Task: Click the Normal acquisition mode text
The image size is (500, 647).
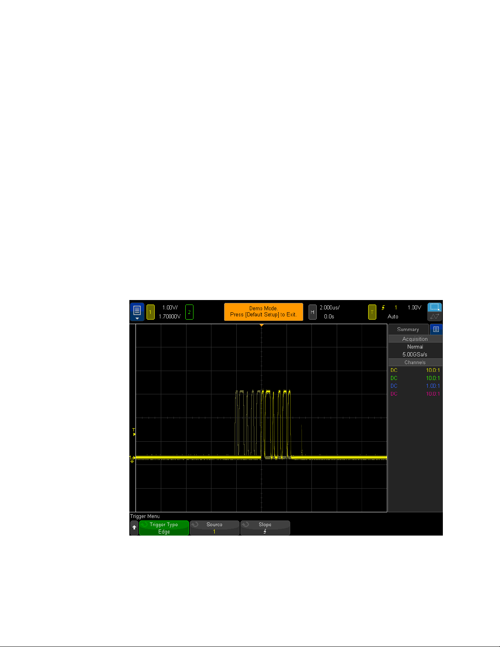Action: pyautogui.click(x=415, y=347)
